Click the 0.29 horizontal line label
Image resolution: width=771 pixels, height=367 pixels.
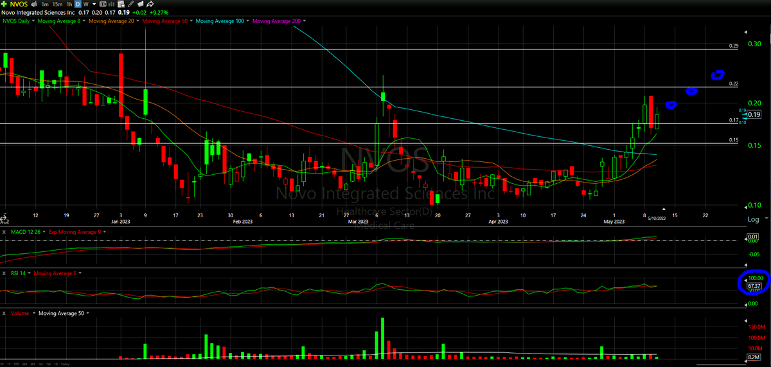[x=734, y=46]
